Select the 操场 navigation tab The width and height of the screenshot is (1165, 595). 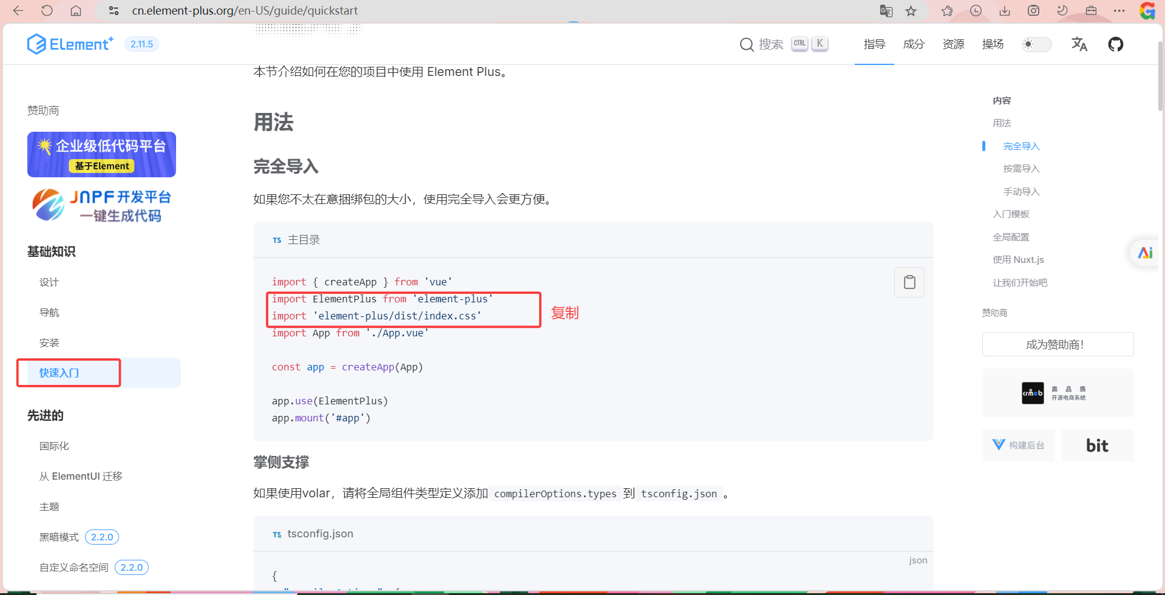[993, 44]
